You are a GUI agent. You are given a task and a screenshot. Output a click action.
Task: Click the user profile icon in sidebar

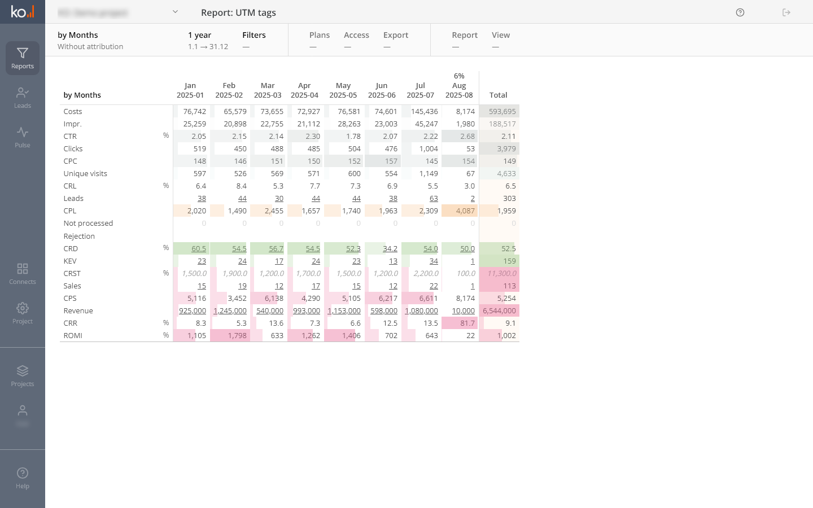[23, 411]
